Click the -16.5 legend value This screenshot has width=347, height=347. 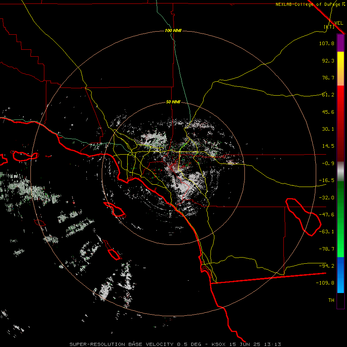[327, 180]
